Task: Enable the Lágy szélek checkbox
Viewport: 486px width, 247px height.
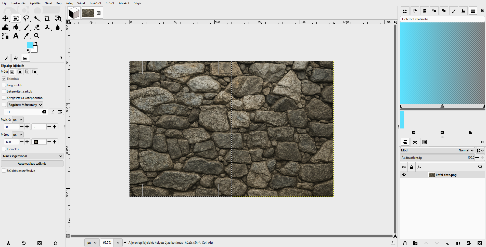Action: [4, 85]
